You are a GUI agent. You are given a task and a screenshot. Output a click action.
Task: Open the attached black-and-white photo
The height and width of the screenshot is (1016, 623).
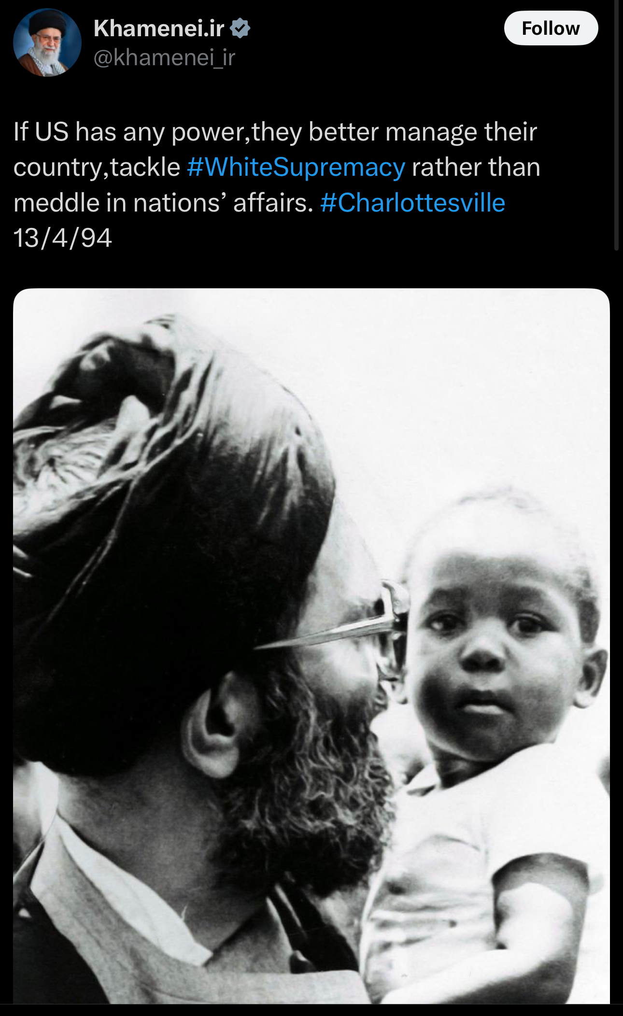(311, 646)
